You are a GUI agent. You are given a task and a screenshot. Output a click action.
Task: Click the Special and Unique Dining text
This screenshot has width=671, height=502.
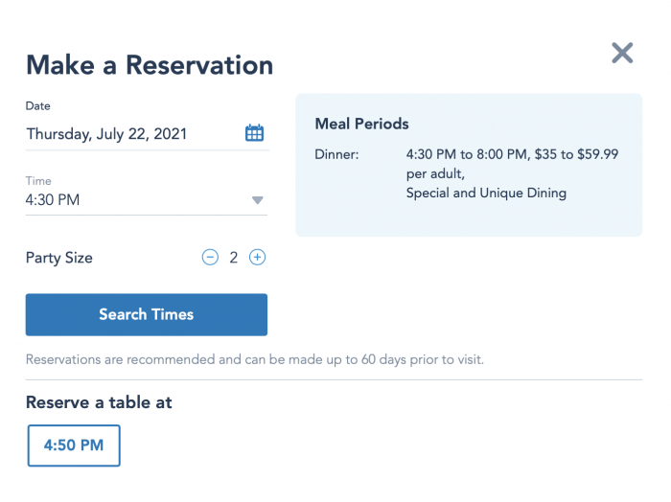pyautogui.click(x=486, y=193)
